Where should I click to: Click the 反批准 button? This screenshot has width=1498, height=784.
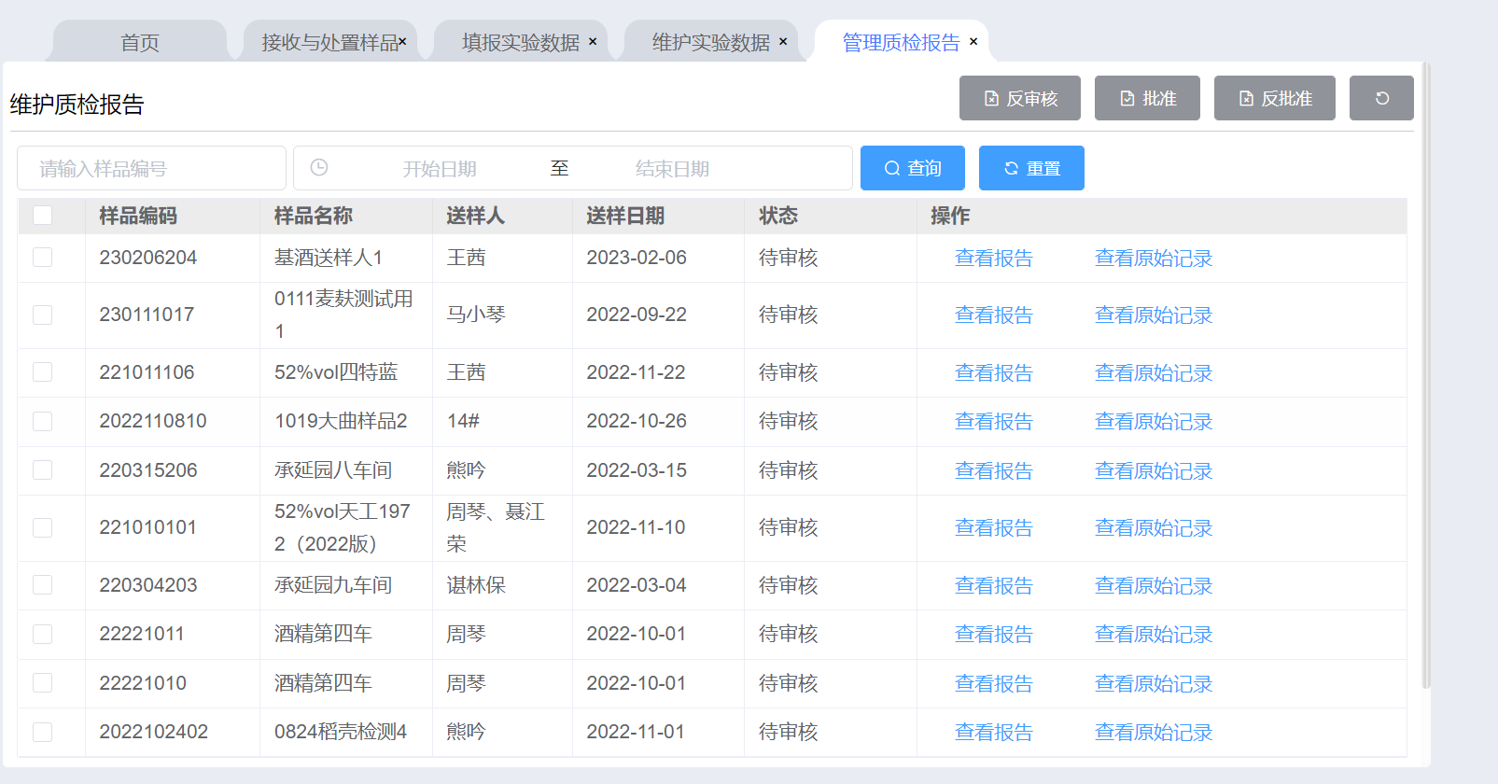pos(1275,98)
